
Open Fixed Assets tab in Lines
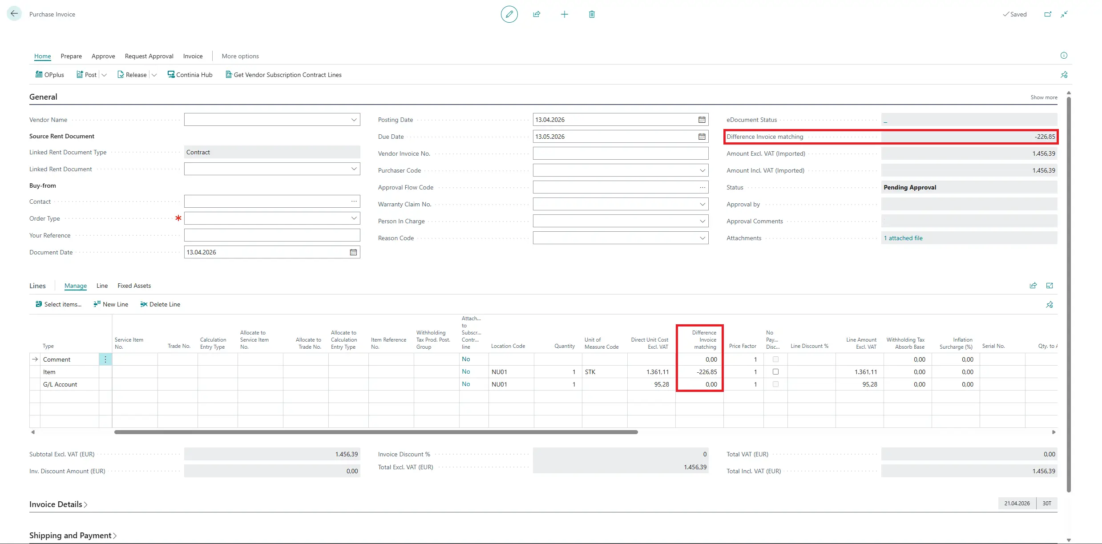(x=134, y=286)
